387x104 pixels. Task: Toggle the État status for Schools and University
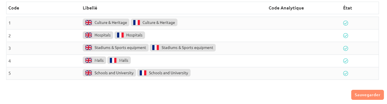click(346, 73)
